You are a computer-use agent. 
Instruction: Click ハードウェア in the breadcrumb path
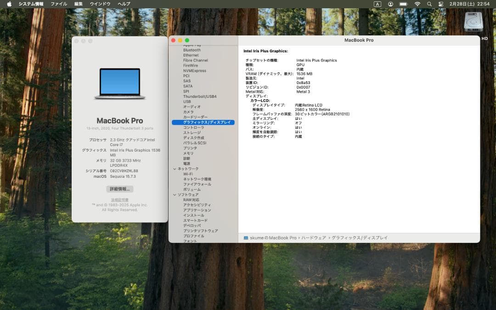(x=314, y=237)
